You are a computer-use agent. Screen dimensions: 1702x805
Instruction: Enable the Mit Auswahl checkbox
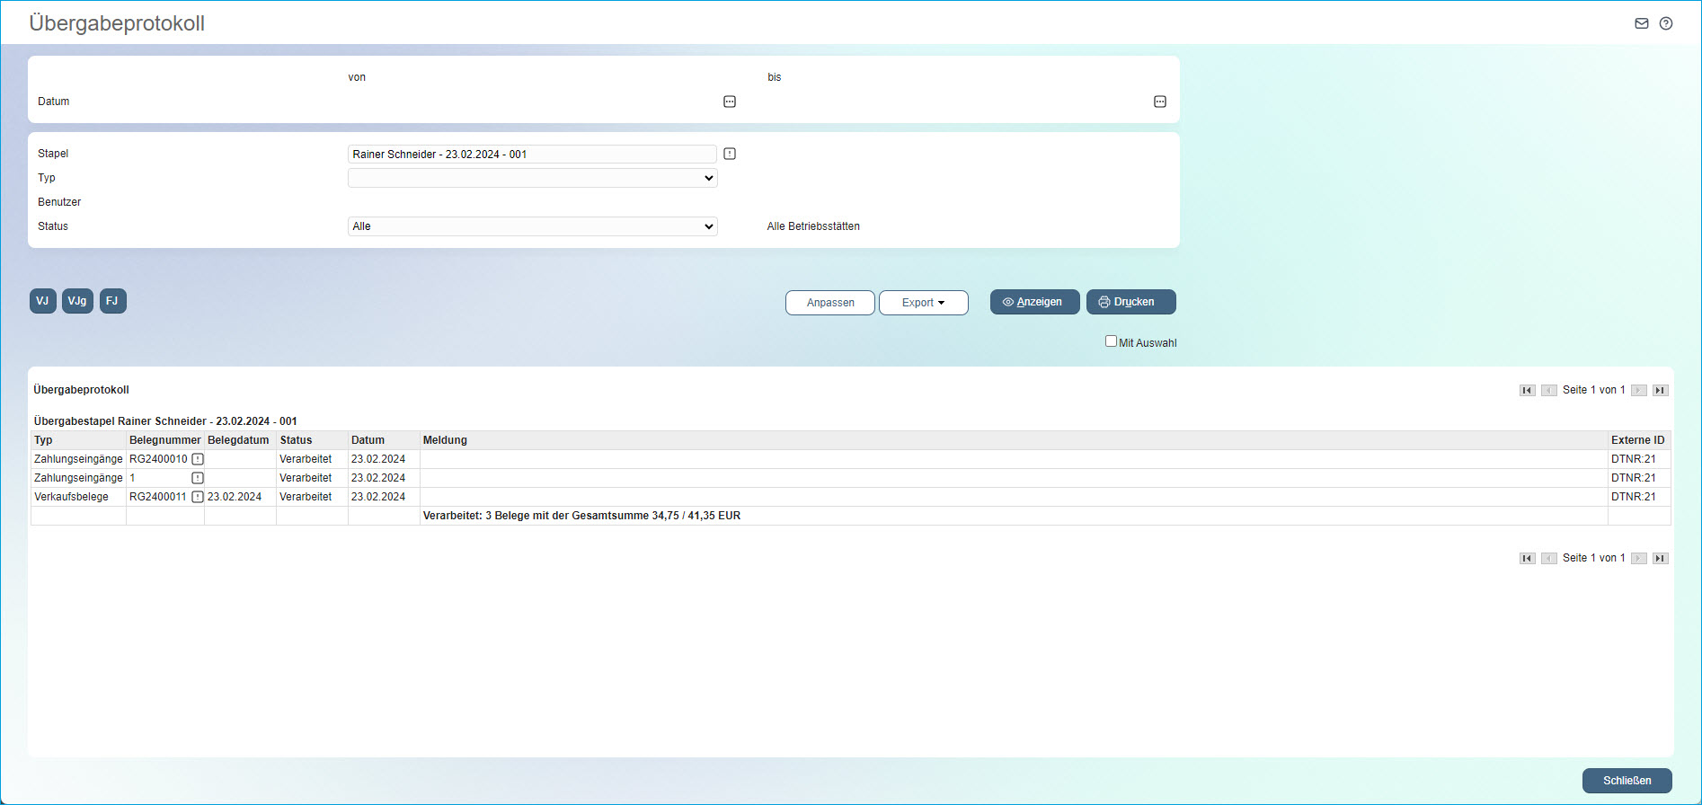(x=1111, y=341)
